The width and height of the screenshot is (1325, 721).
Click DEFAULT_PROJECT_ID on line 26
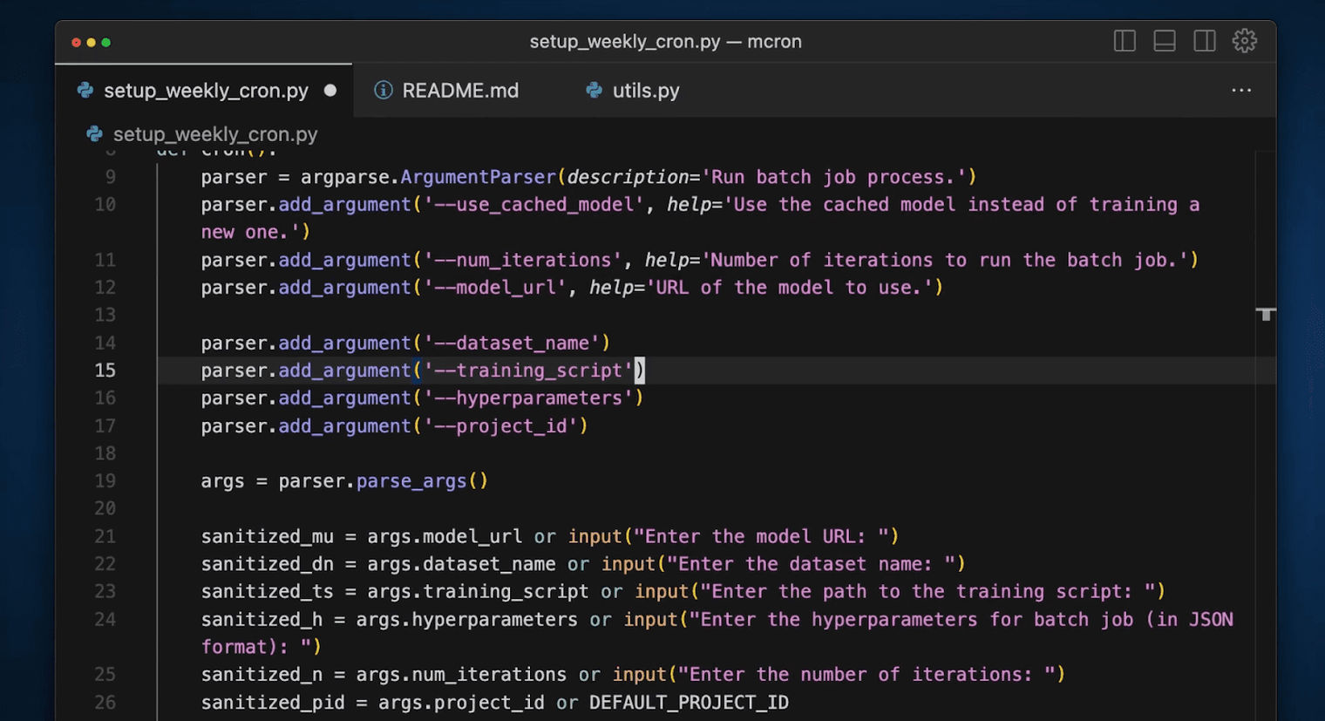689,703
